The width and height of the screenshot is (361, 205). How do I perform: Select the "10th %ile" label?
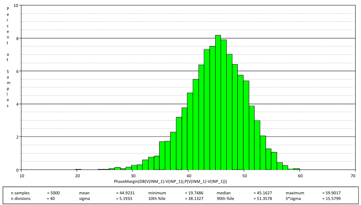157,199
